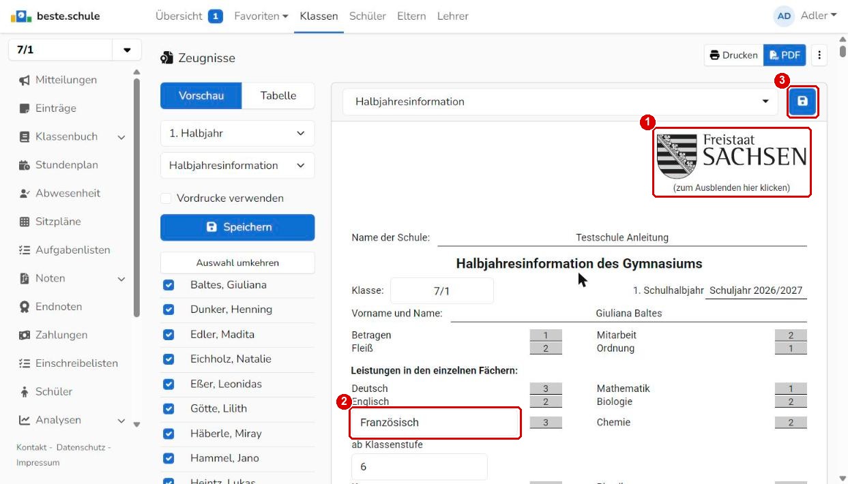The height and width of the screenshot is (484, 848).
Task: Click the Speichern button
Action: (x=237, y=228)
